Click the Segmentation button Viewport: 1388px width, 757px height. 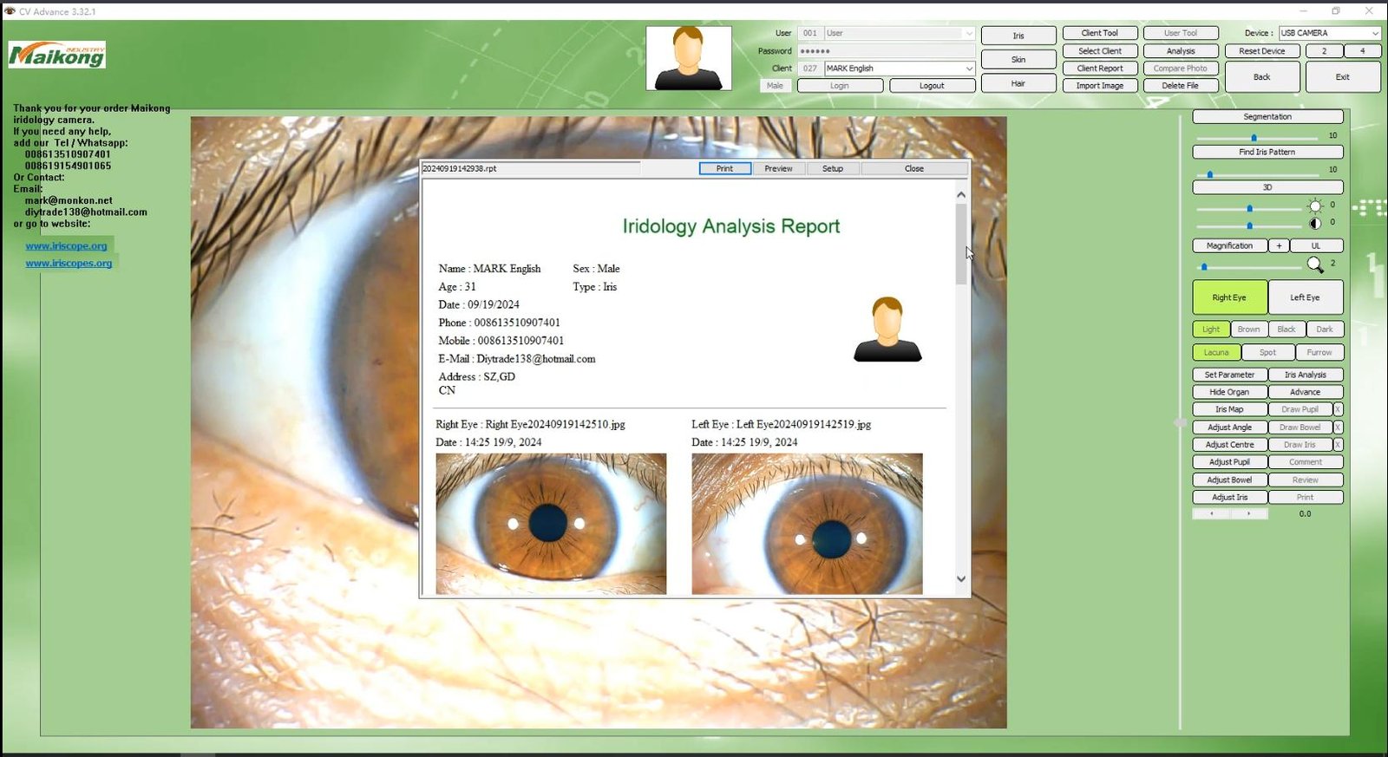(1267, 116)
